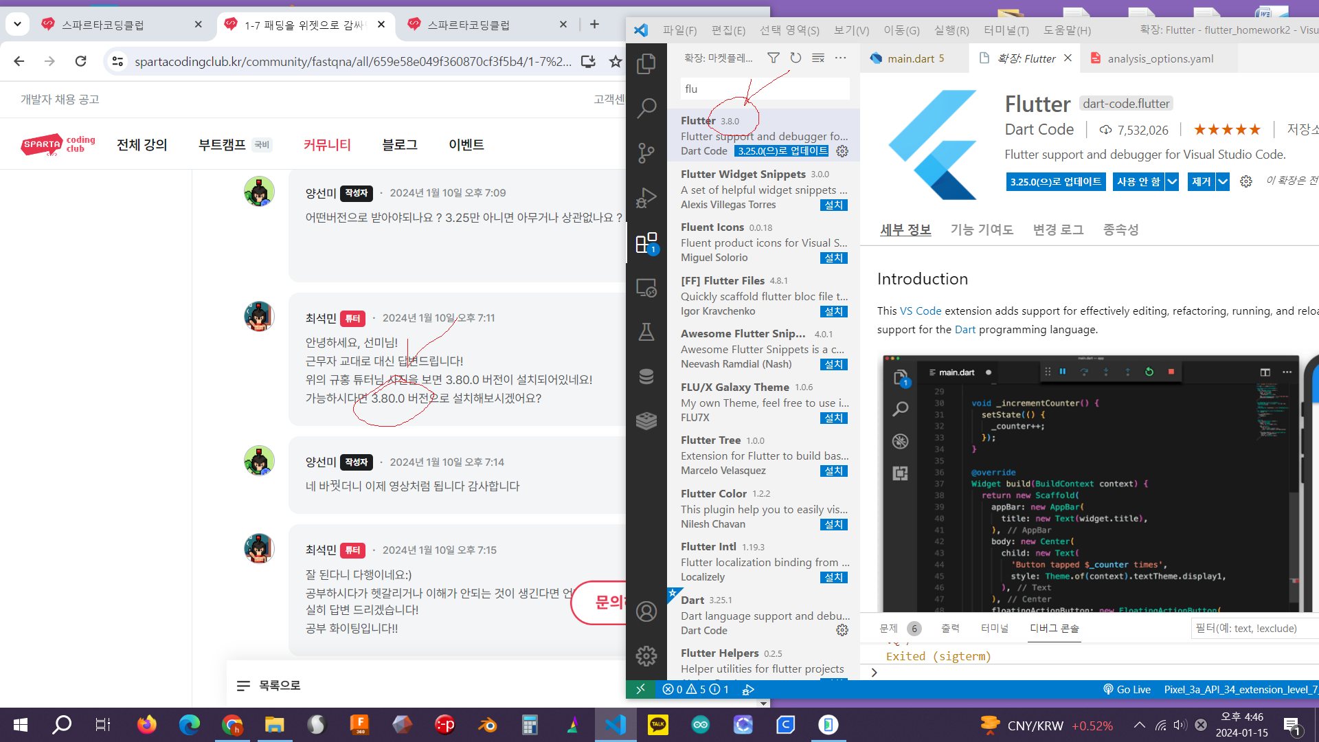
Task: Open the 파일(F) menu
Action: coord(679,30)
